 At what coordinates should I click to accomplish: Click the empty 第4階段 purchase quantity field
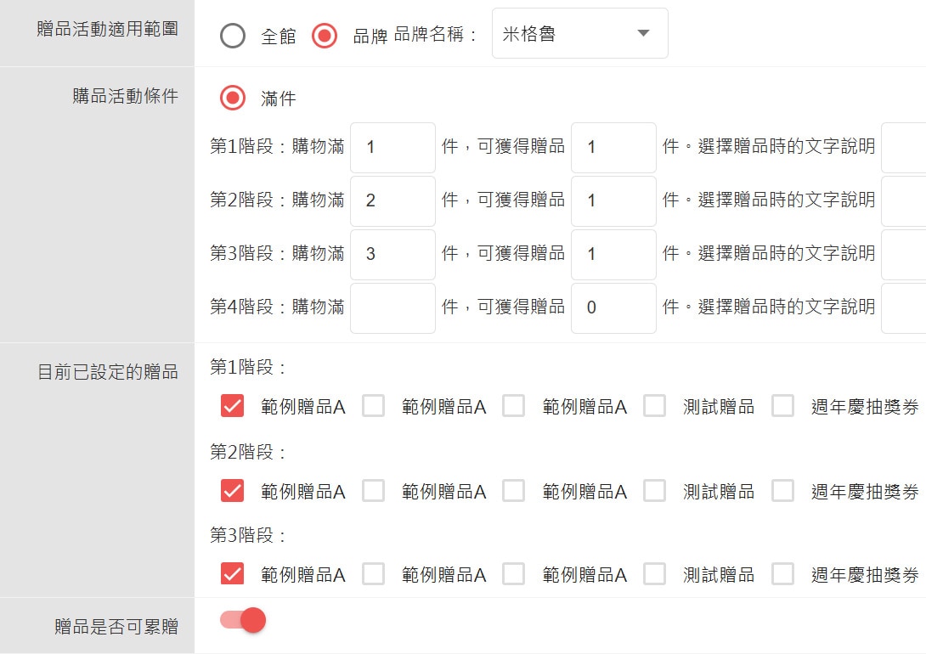pos(392,307)
